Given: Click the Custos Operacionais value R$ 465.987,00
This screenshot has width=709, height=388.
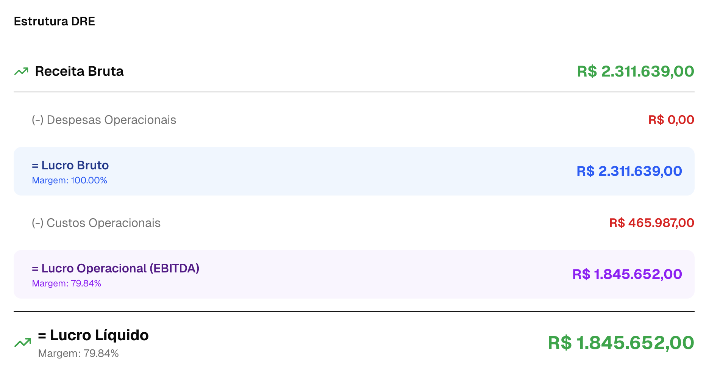Looking at the screenshot, I should coord(651,223).
